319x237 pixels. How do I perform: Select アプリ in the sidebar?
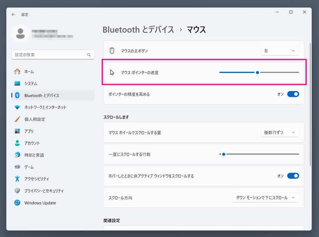coord(29,131)
